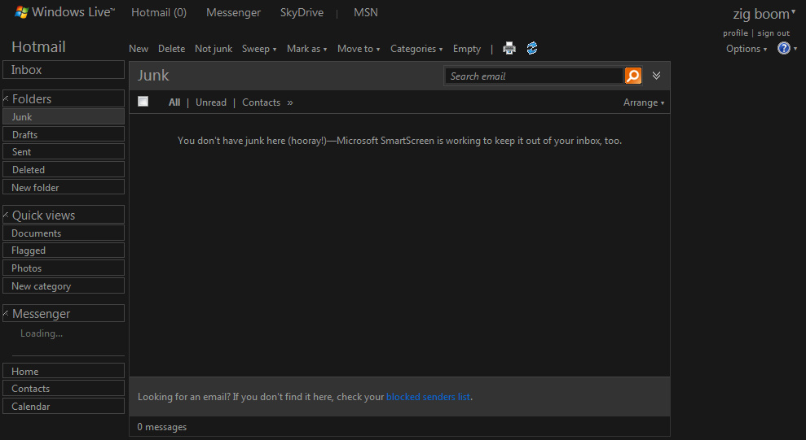Click the Delete toolbar button
Viewport: 806px width, 440px height.
(x=171, y=49)
